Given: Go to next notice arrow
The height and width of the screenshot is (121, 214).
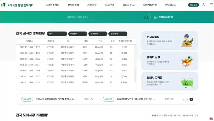Looking at the screenshot, I should [187, 99].
